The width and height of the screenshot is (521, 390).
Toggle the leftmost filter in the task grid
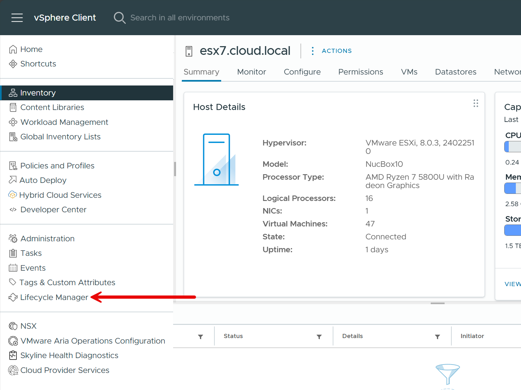point(201,336)
